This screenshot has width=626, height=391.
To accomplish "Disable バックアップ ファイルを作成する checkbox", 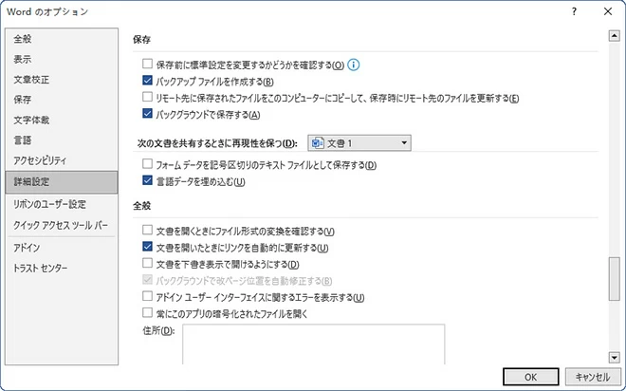I will (147, 82).
